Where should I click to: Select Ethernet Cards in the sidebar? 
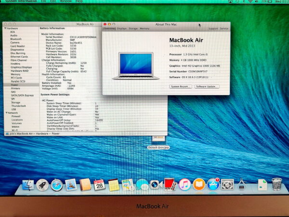click(19, 56)
